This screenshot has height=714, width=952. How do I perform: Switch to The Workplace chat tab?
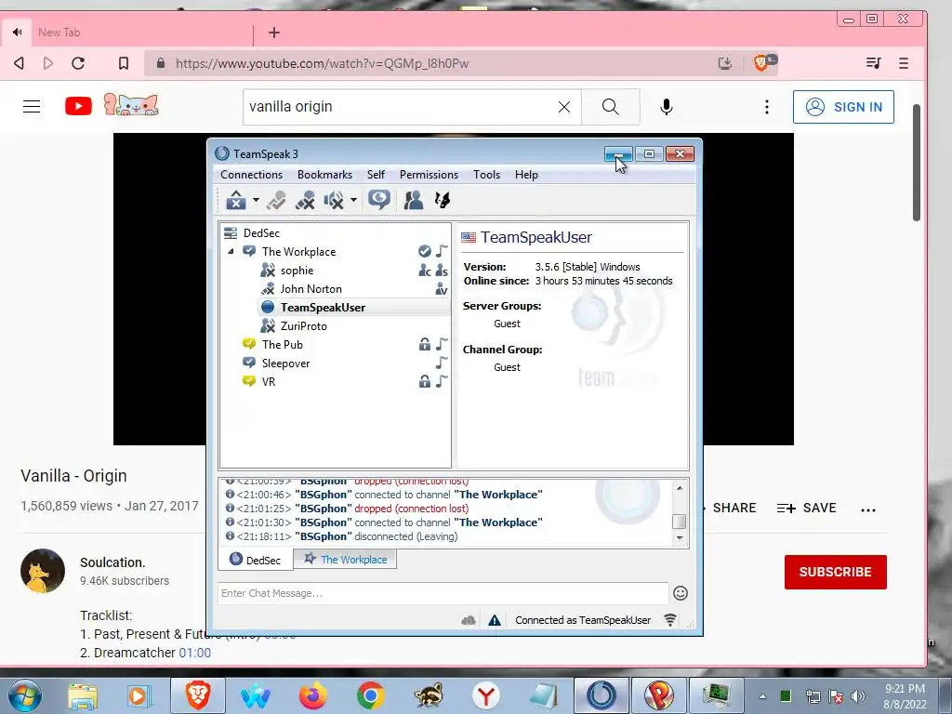pos(345,559)
